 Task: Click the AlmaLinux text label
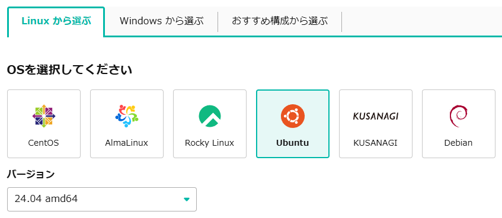pyautogui.click(x=126, y=142)
